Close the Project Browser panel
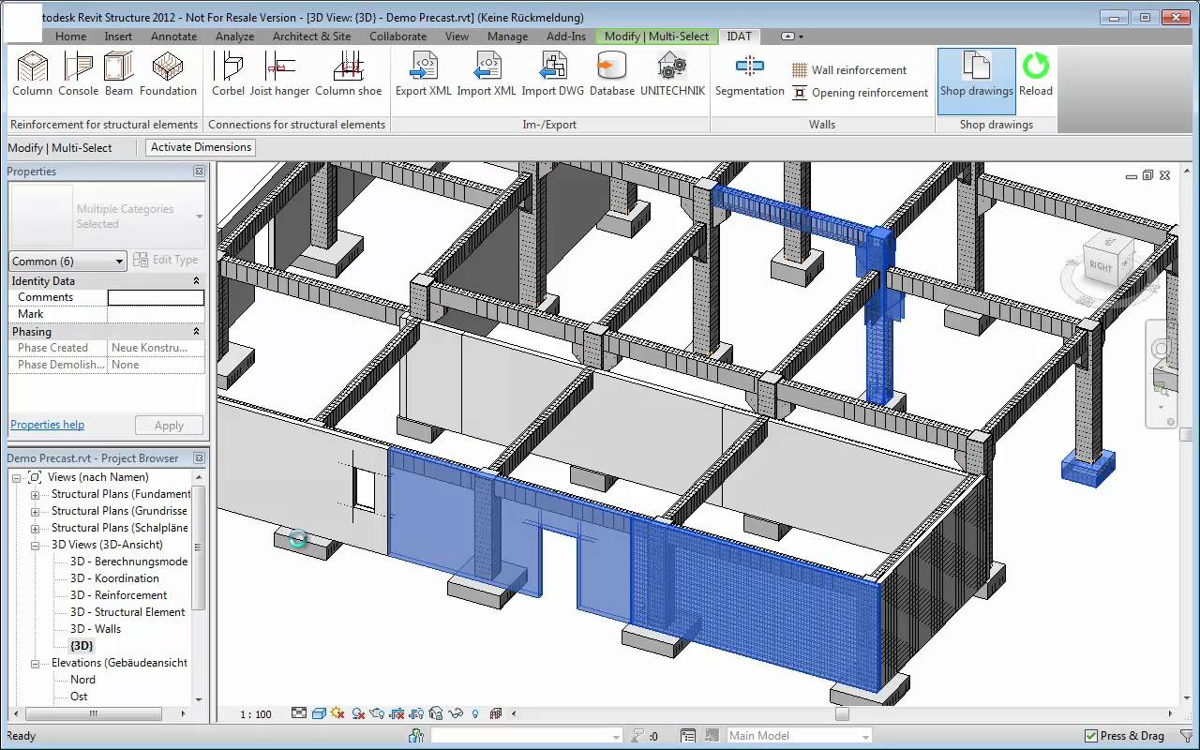This screenshot has height=750, width=1200. click(199, 458)
